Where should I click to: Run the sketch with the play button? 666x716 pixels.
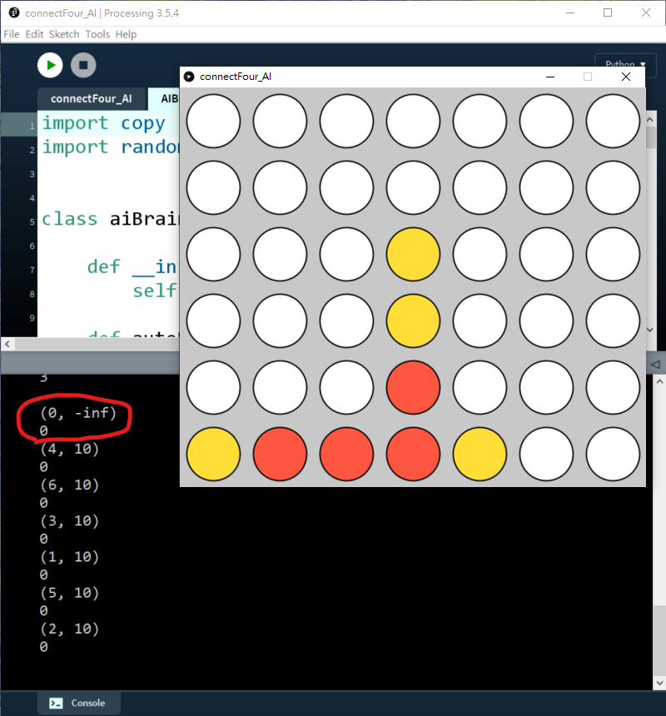click(x=50, y=65)
